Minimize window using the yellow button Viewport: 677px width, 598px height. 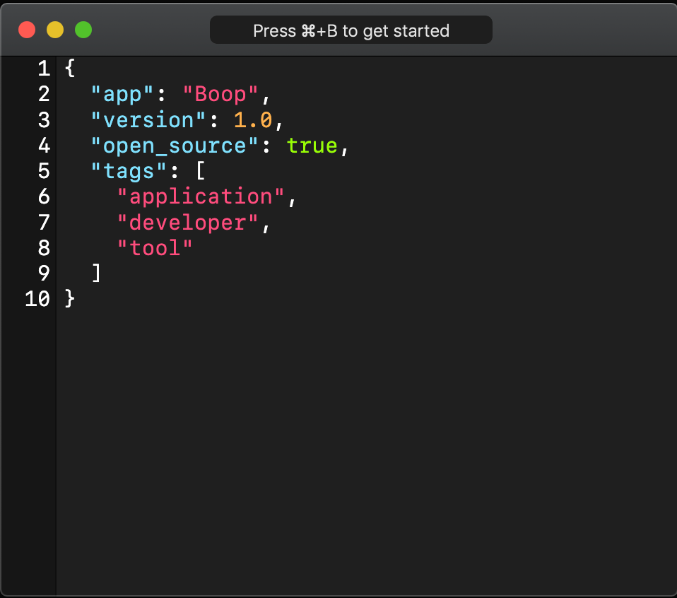(55, 30)
